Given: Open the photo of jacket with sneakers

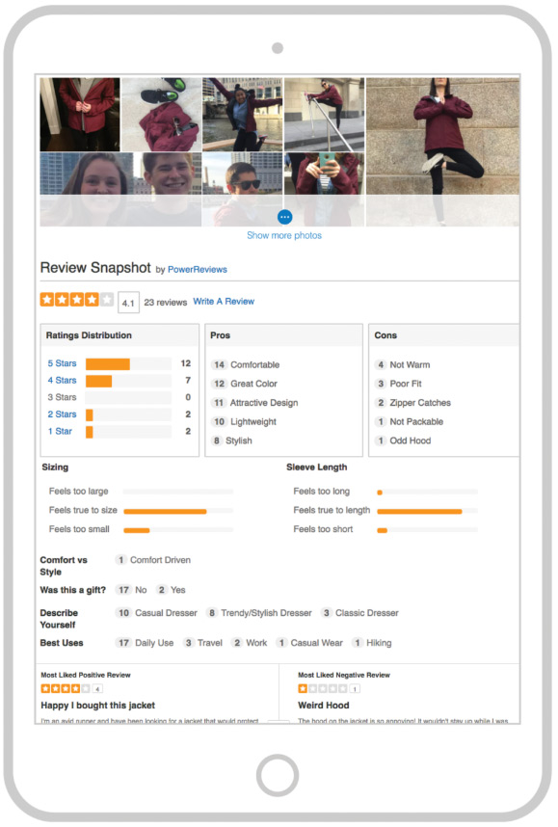Looking at the screenshot, I should (161, 115).
